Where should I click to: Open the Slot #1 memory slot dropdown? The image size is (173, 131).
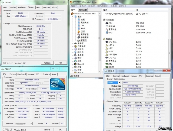pos(119,83)
